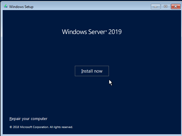Click the Windows Setup title text
The image size is (182, 136).
(21, 7)
